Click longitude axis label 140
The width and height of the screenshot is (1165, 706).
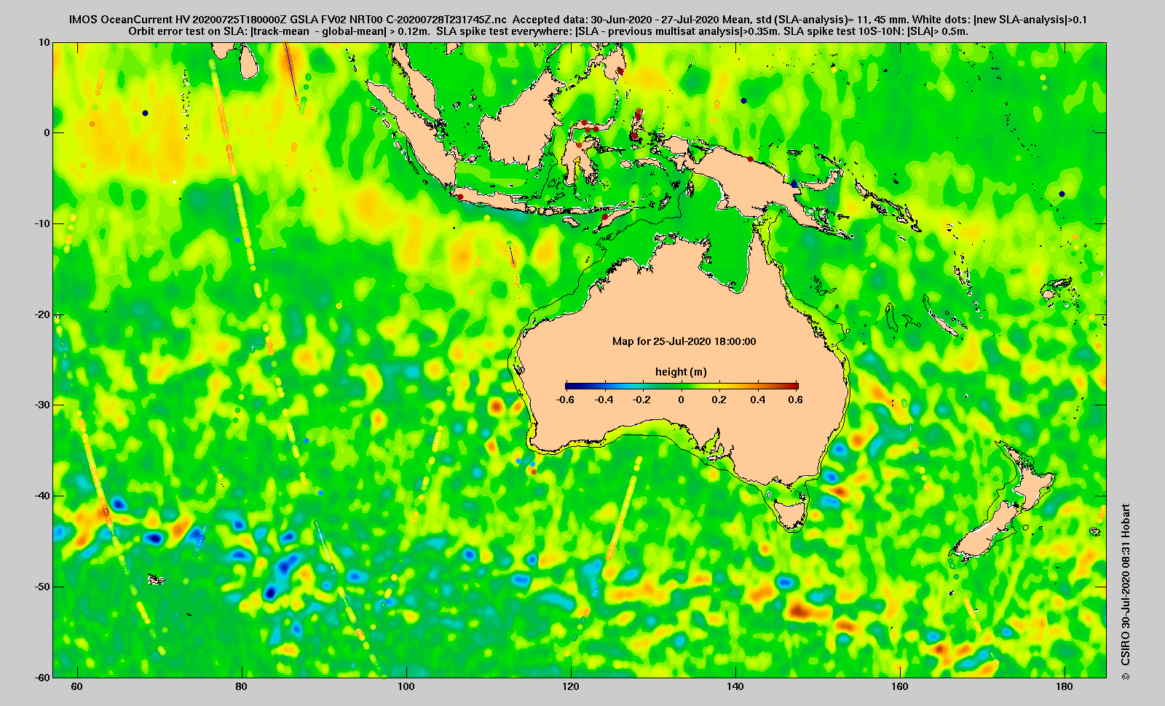[x=735, y=687]
